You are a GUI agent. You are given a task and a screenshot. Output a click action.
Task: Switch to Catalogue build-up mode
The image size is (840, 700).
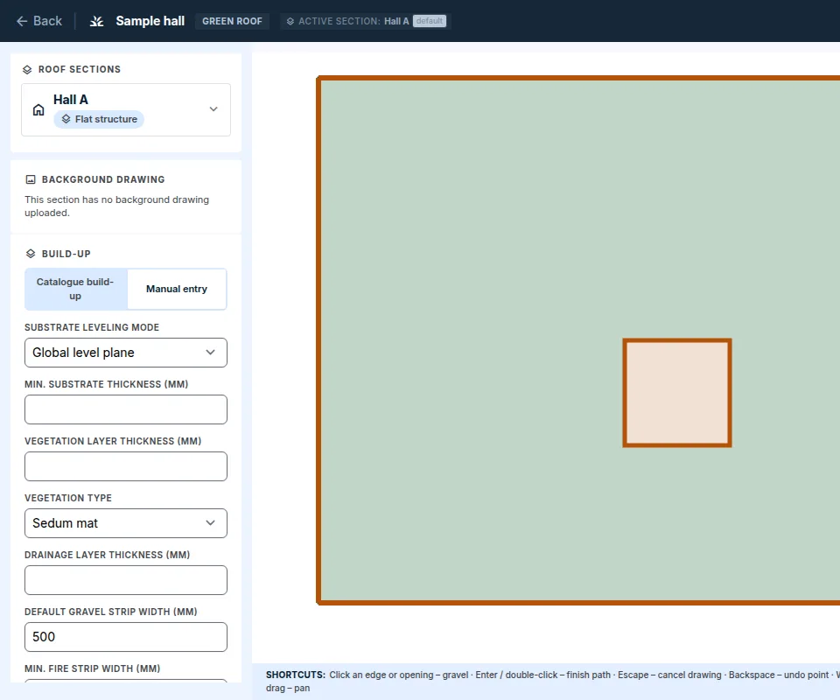75,289
